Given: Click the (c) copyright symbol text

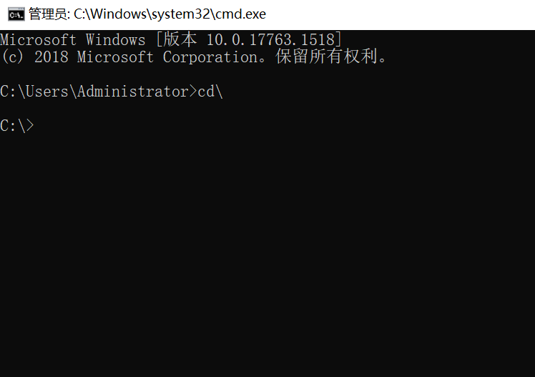Looking at the screenshot, I should click(x=13, y=57).
